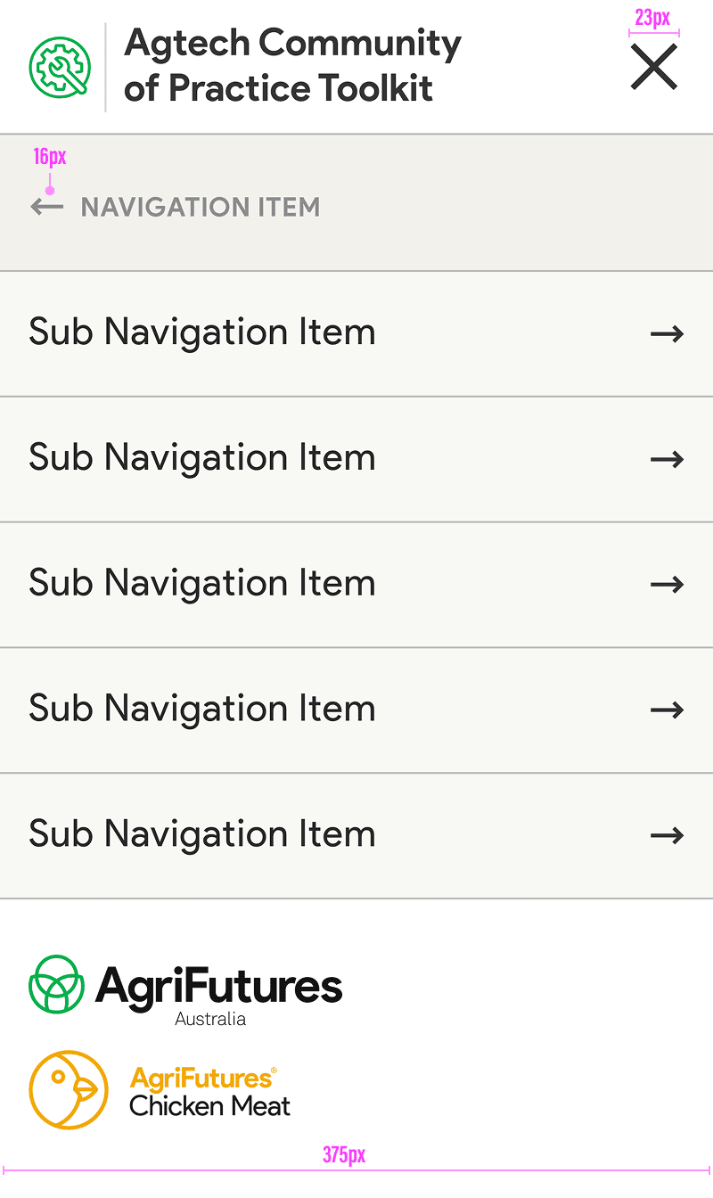Click the Agtech Community of Practice Toolkit title
Image resolution: width=713 pixels, height=1198 pixels.
(x=292, y=66)
